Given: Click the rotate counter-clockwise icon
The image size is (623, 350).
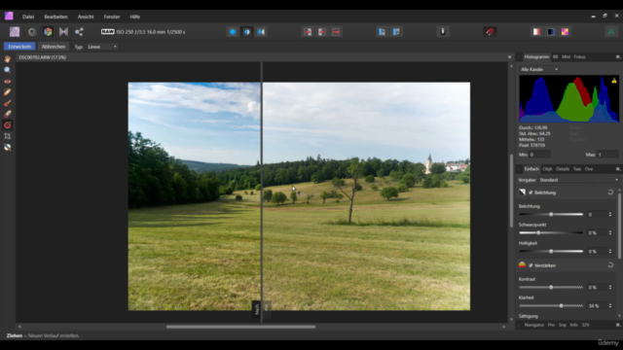Looking at the screenshot, I should [x=382, y=32].
